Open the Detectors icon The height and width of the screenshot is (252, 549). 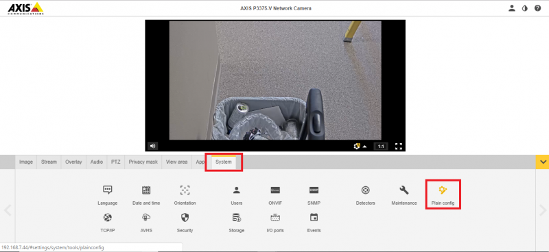click(x=366, y=190)
